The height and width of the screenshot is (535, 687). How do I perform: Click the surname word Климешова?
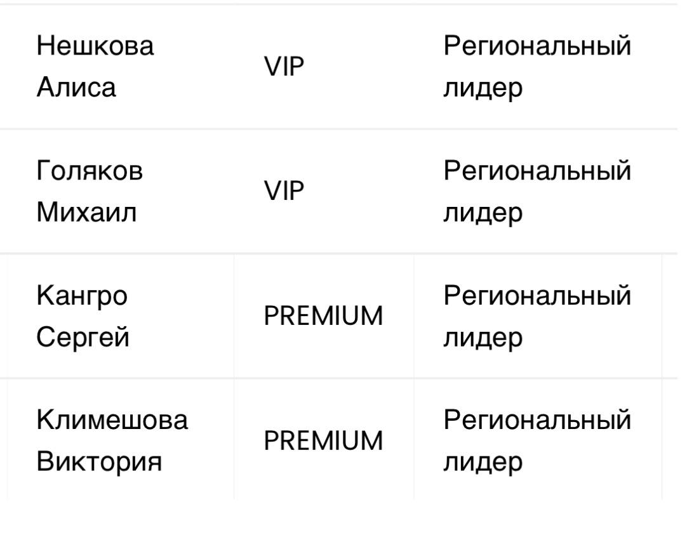point(112,419)
